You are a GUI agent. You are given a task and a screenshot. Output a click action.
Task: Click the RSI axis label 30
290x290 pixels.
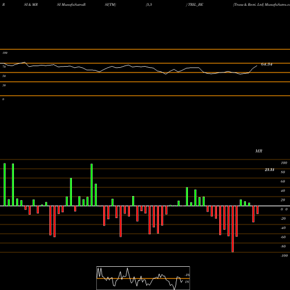tap(4, 85)
